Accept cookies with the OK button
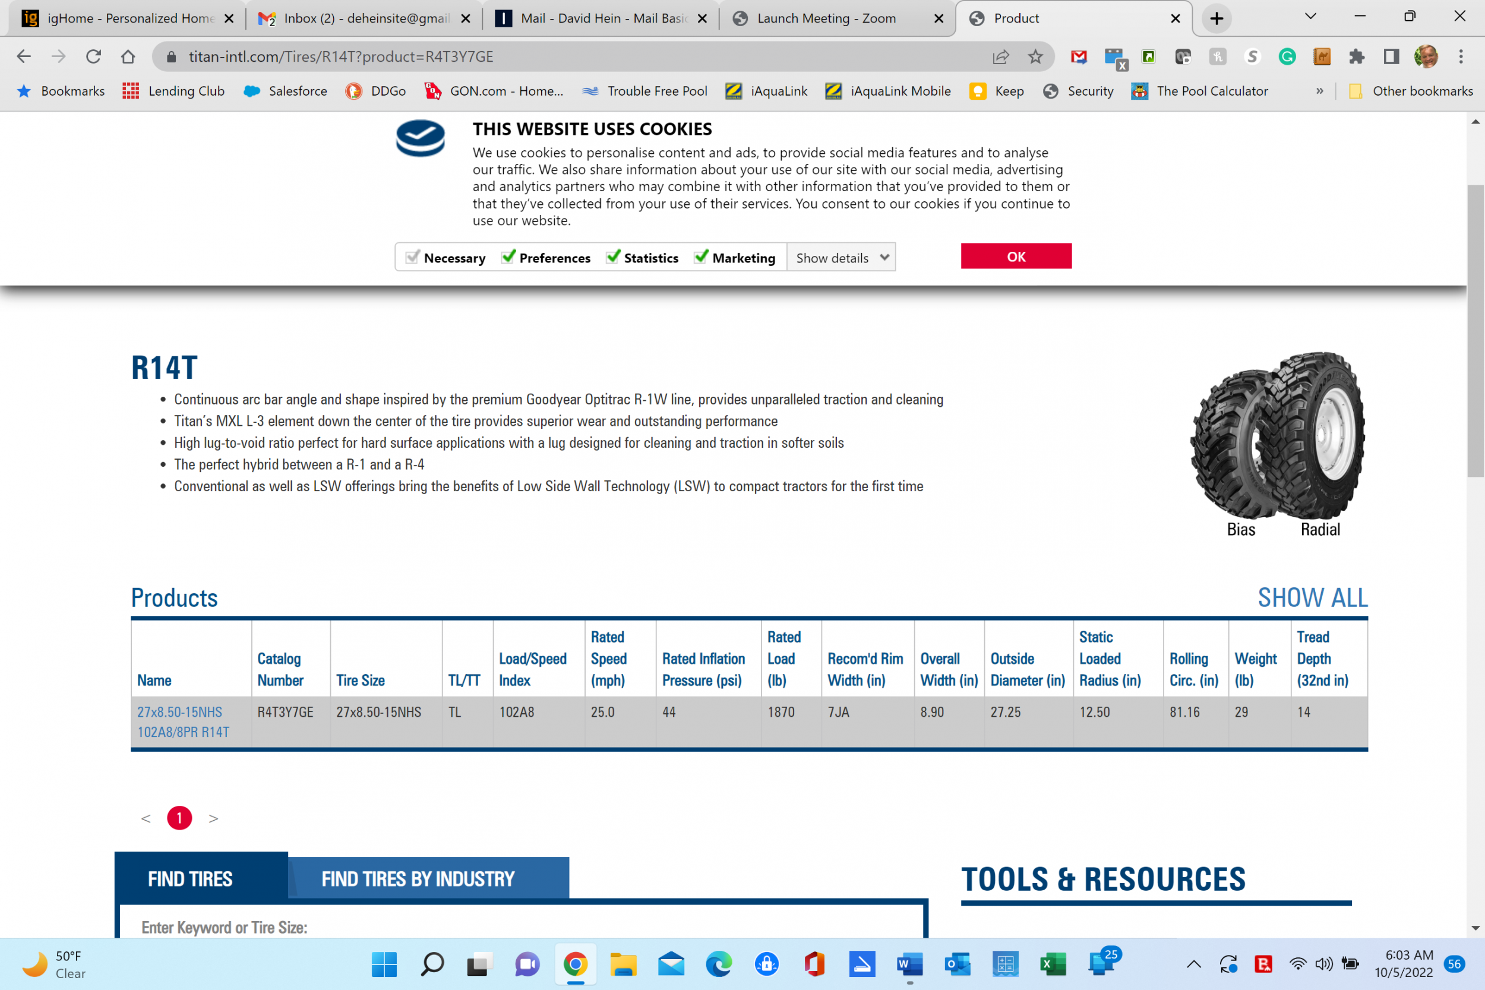Image resolution: width=1485 pixels, height=990 pixels. pos(1016,257)
